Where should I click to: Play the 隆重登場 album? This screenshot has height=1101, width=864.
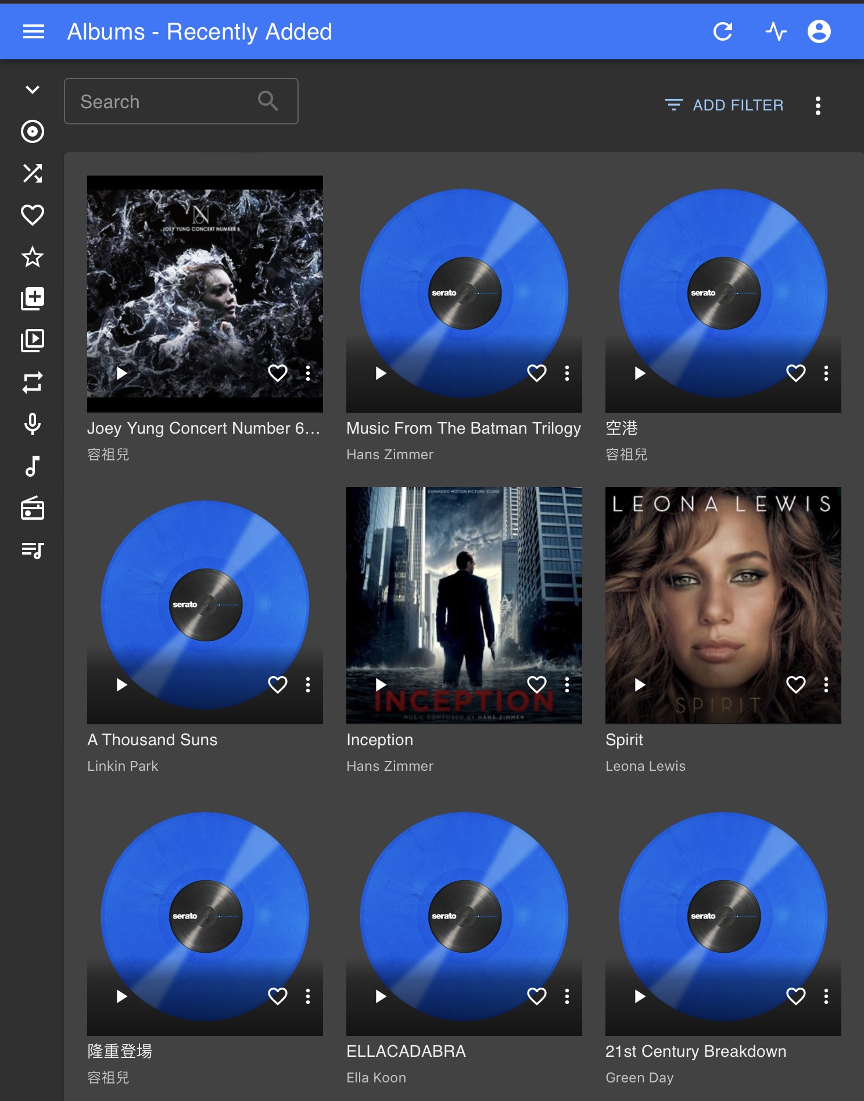point(122,996)
